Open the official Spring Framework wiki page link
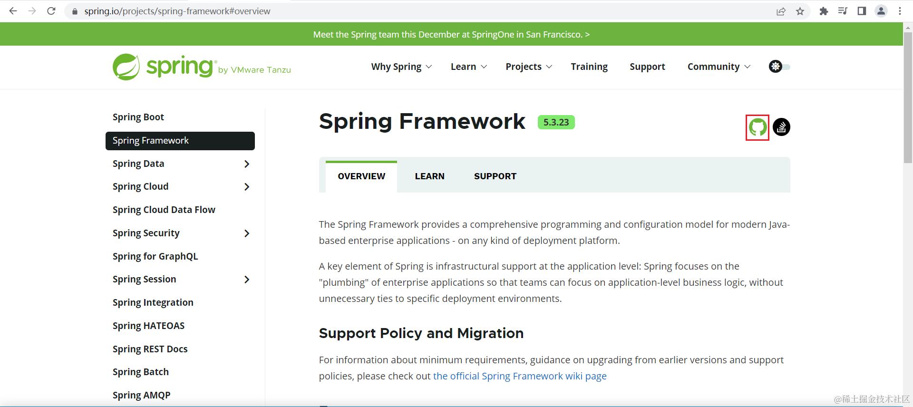Viewport: 913px width, 407px height. pos(520,376)
